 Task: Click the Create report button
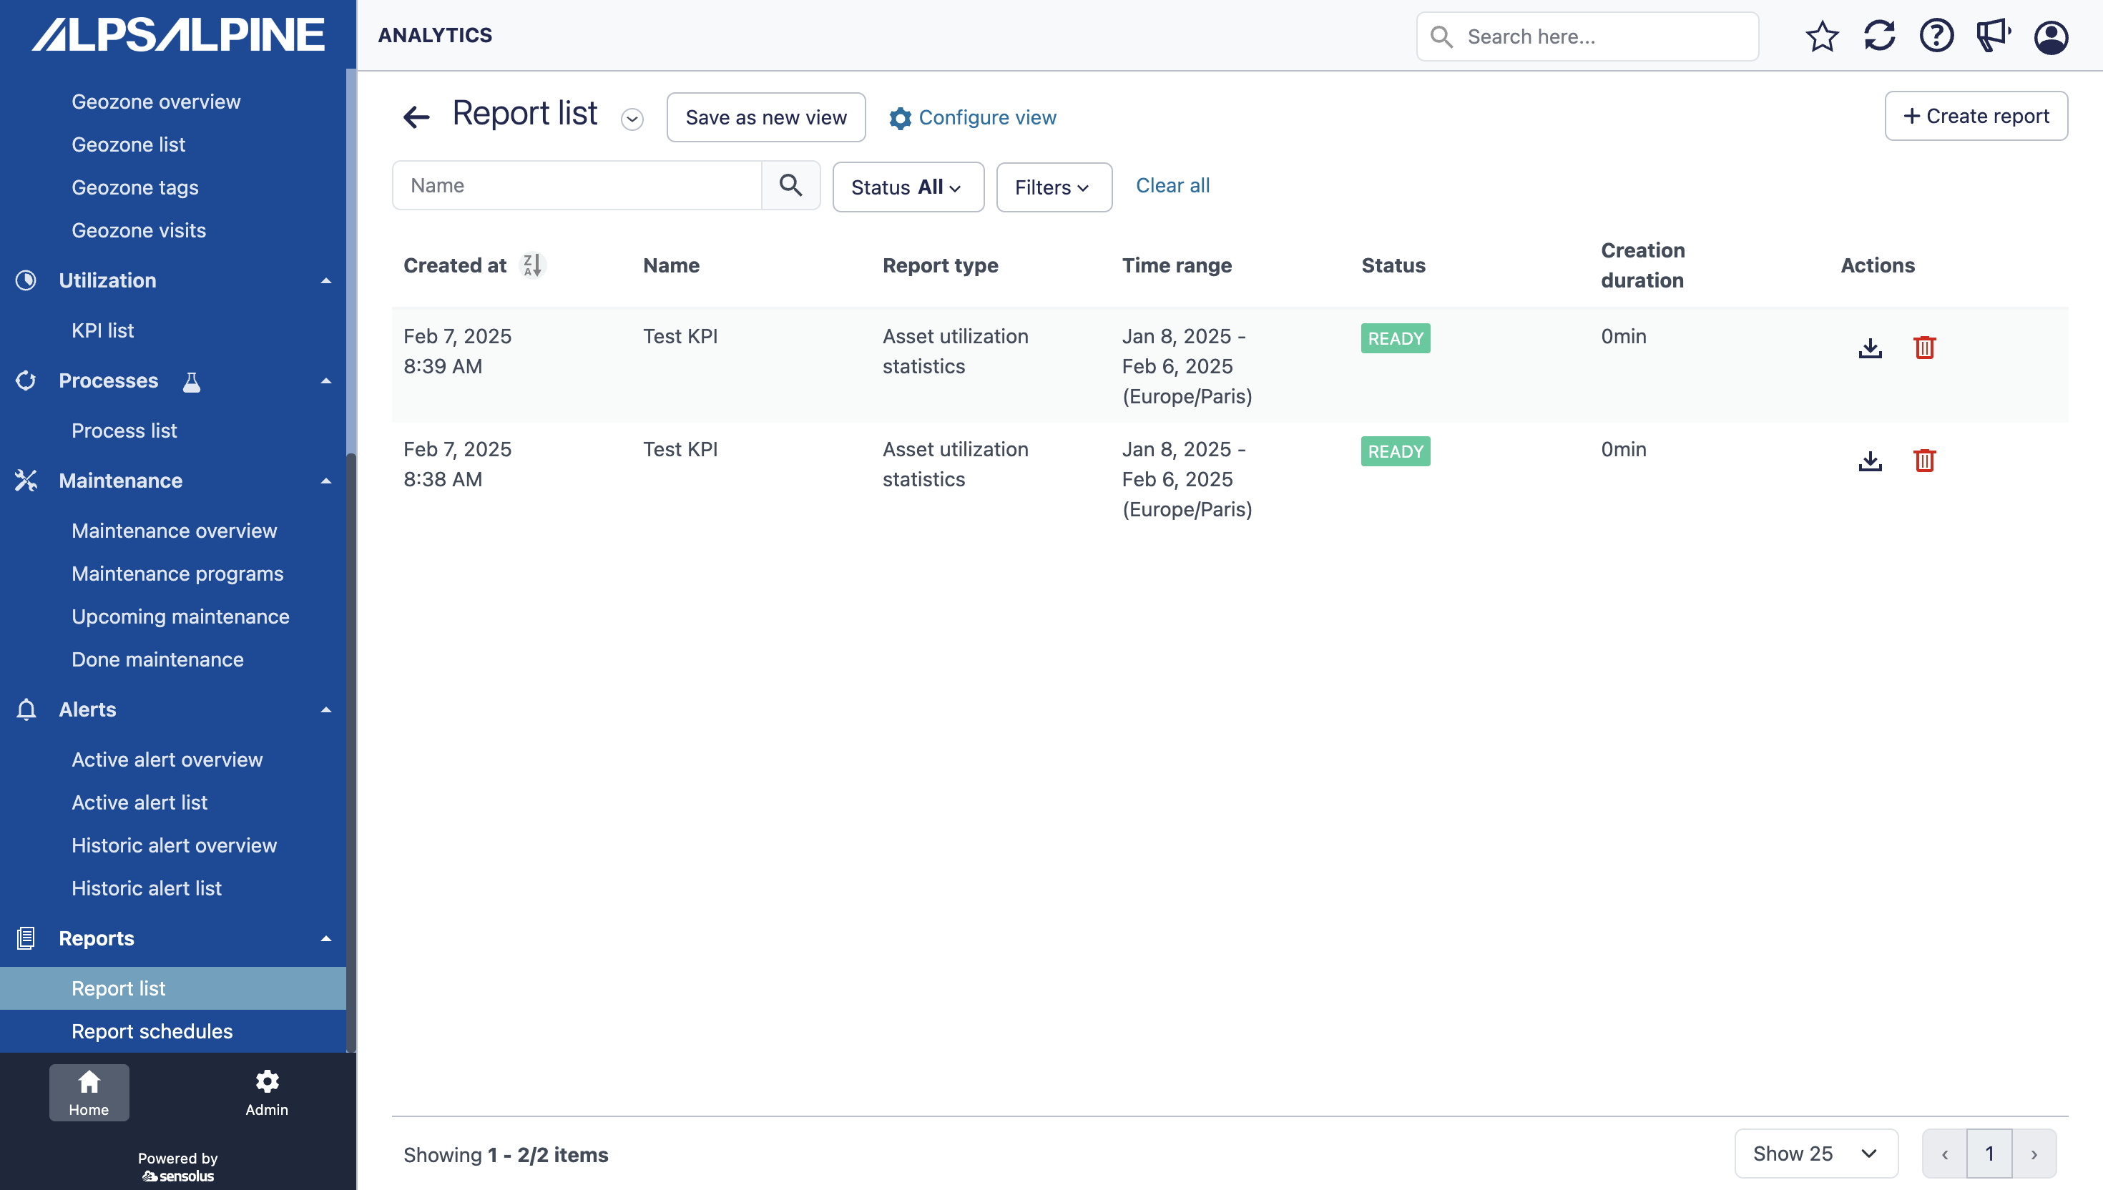coord(1976,116)
